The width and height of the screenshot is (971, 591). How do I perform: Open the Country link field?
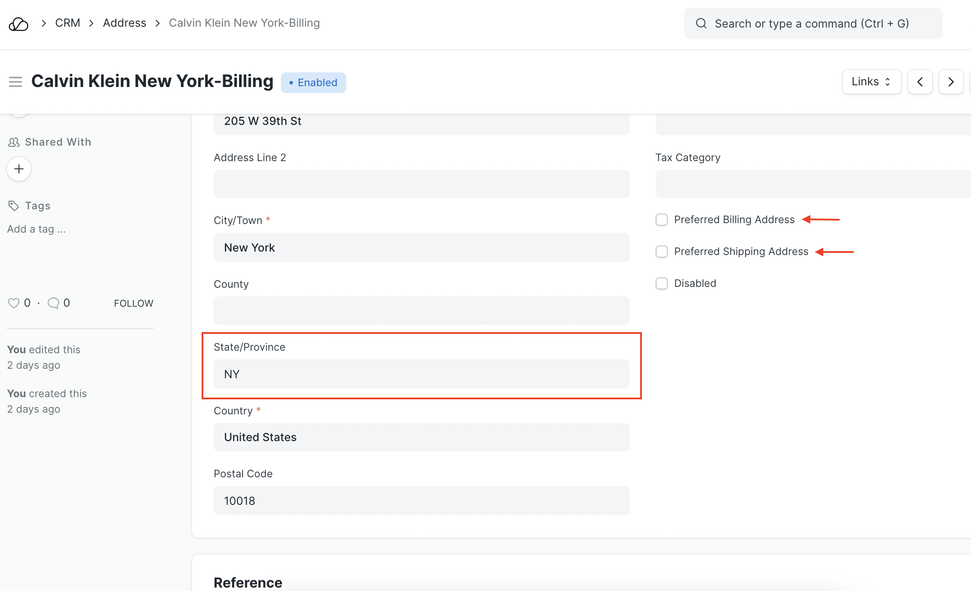[x=421, y=437]
